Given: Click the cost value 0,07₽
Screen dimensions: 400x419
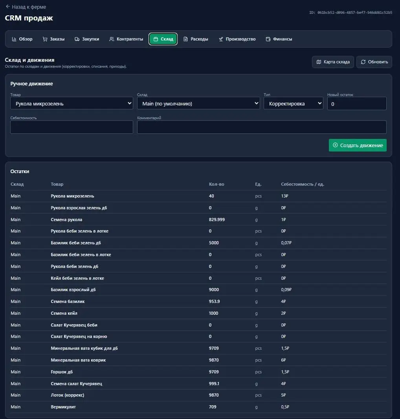Looking at the screenshot, I should [286, 243].
